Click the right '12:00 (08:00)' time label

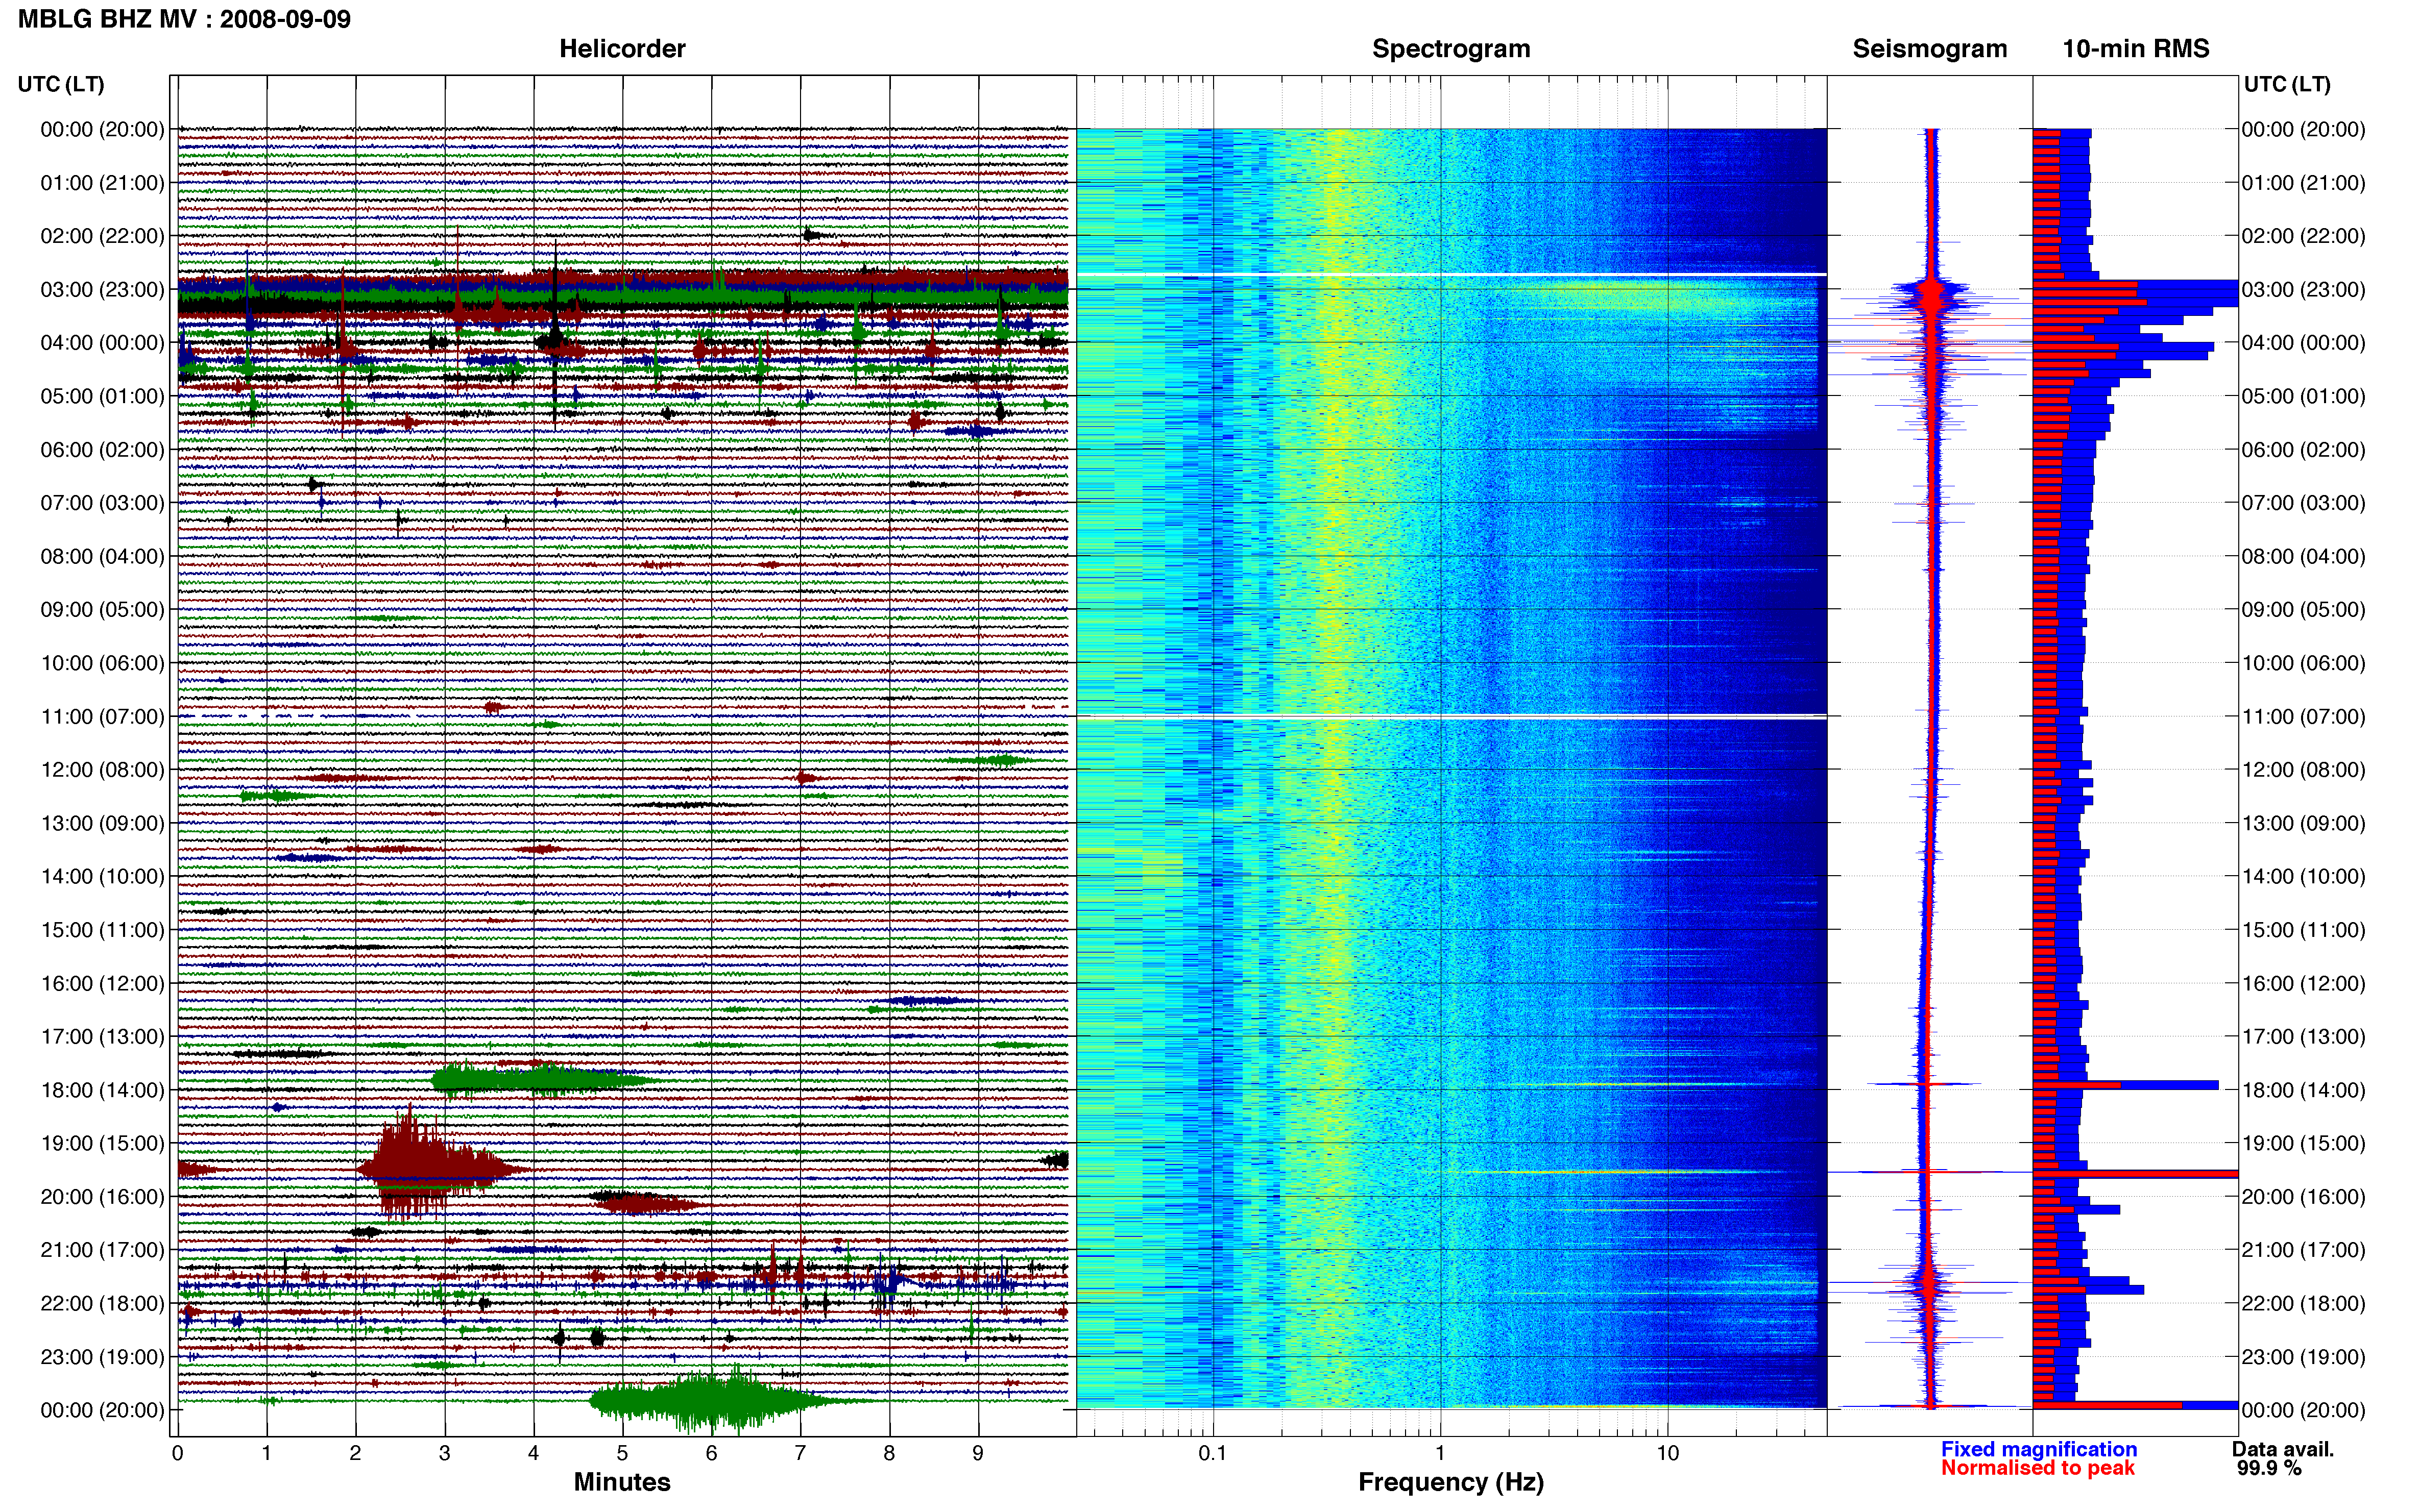click(x=2303, y=770)
